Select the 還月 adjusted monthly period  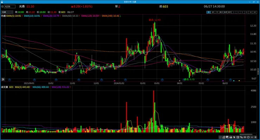[230, 12]
